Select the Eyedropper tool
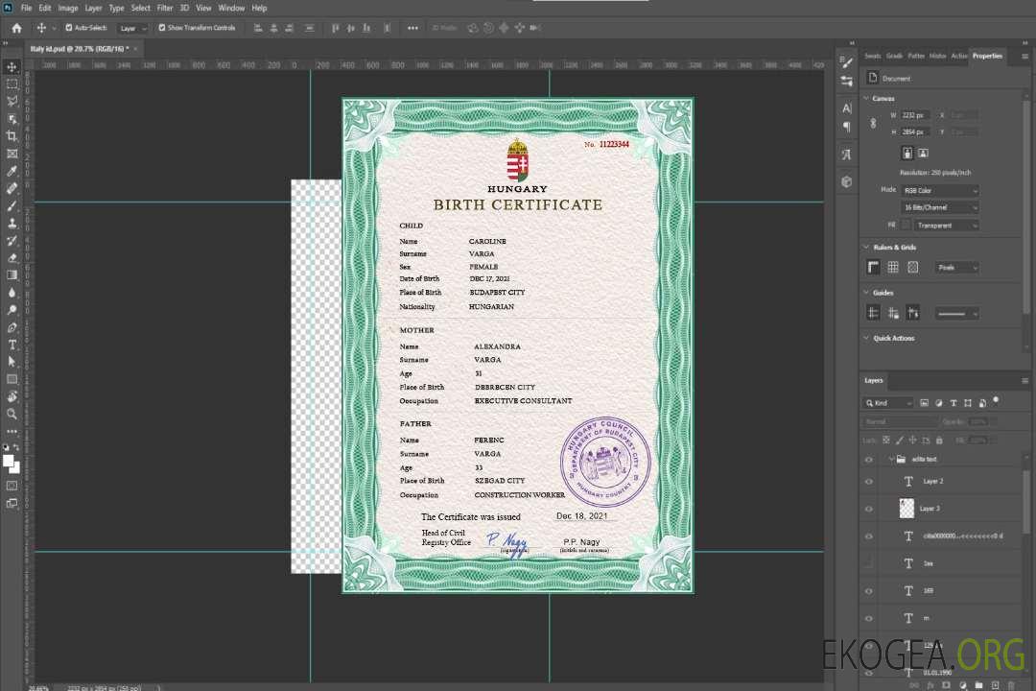Viewport: 1036px width, 691px height. (12, 171)
